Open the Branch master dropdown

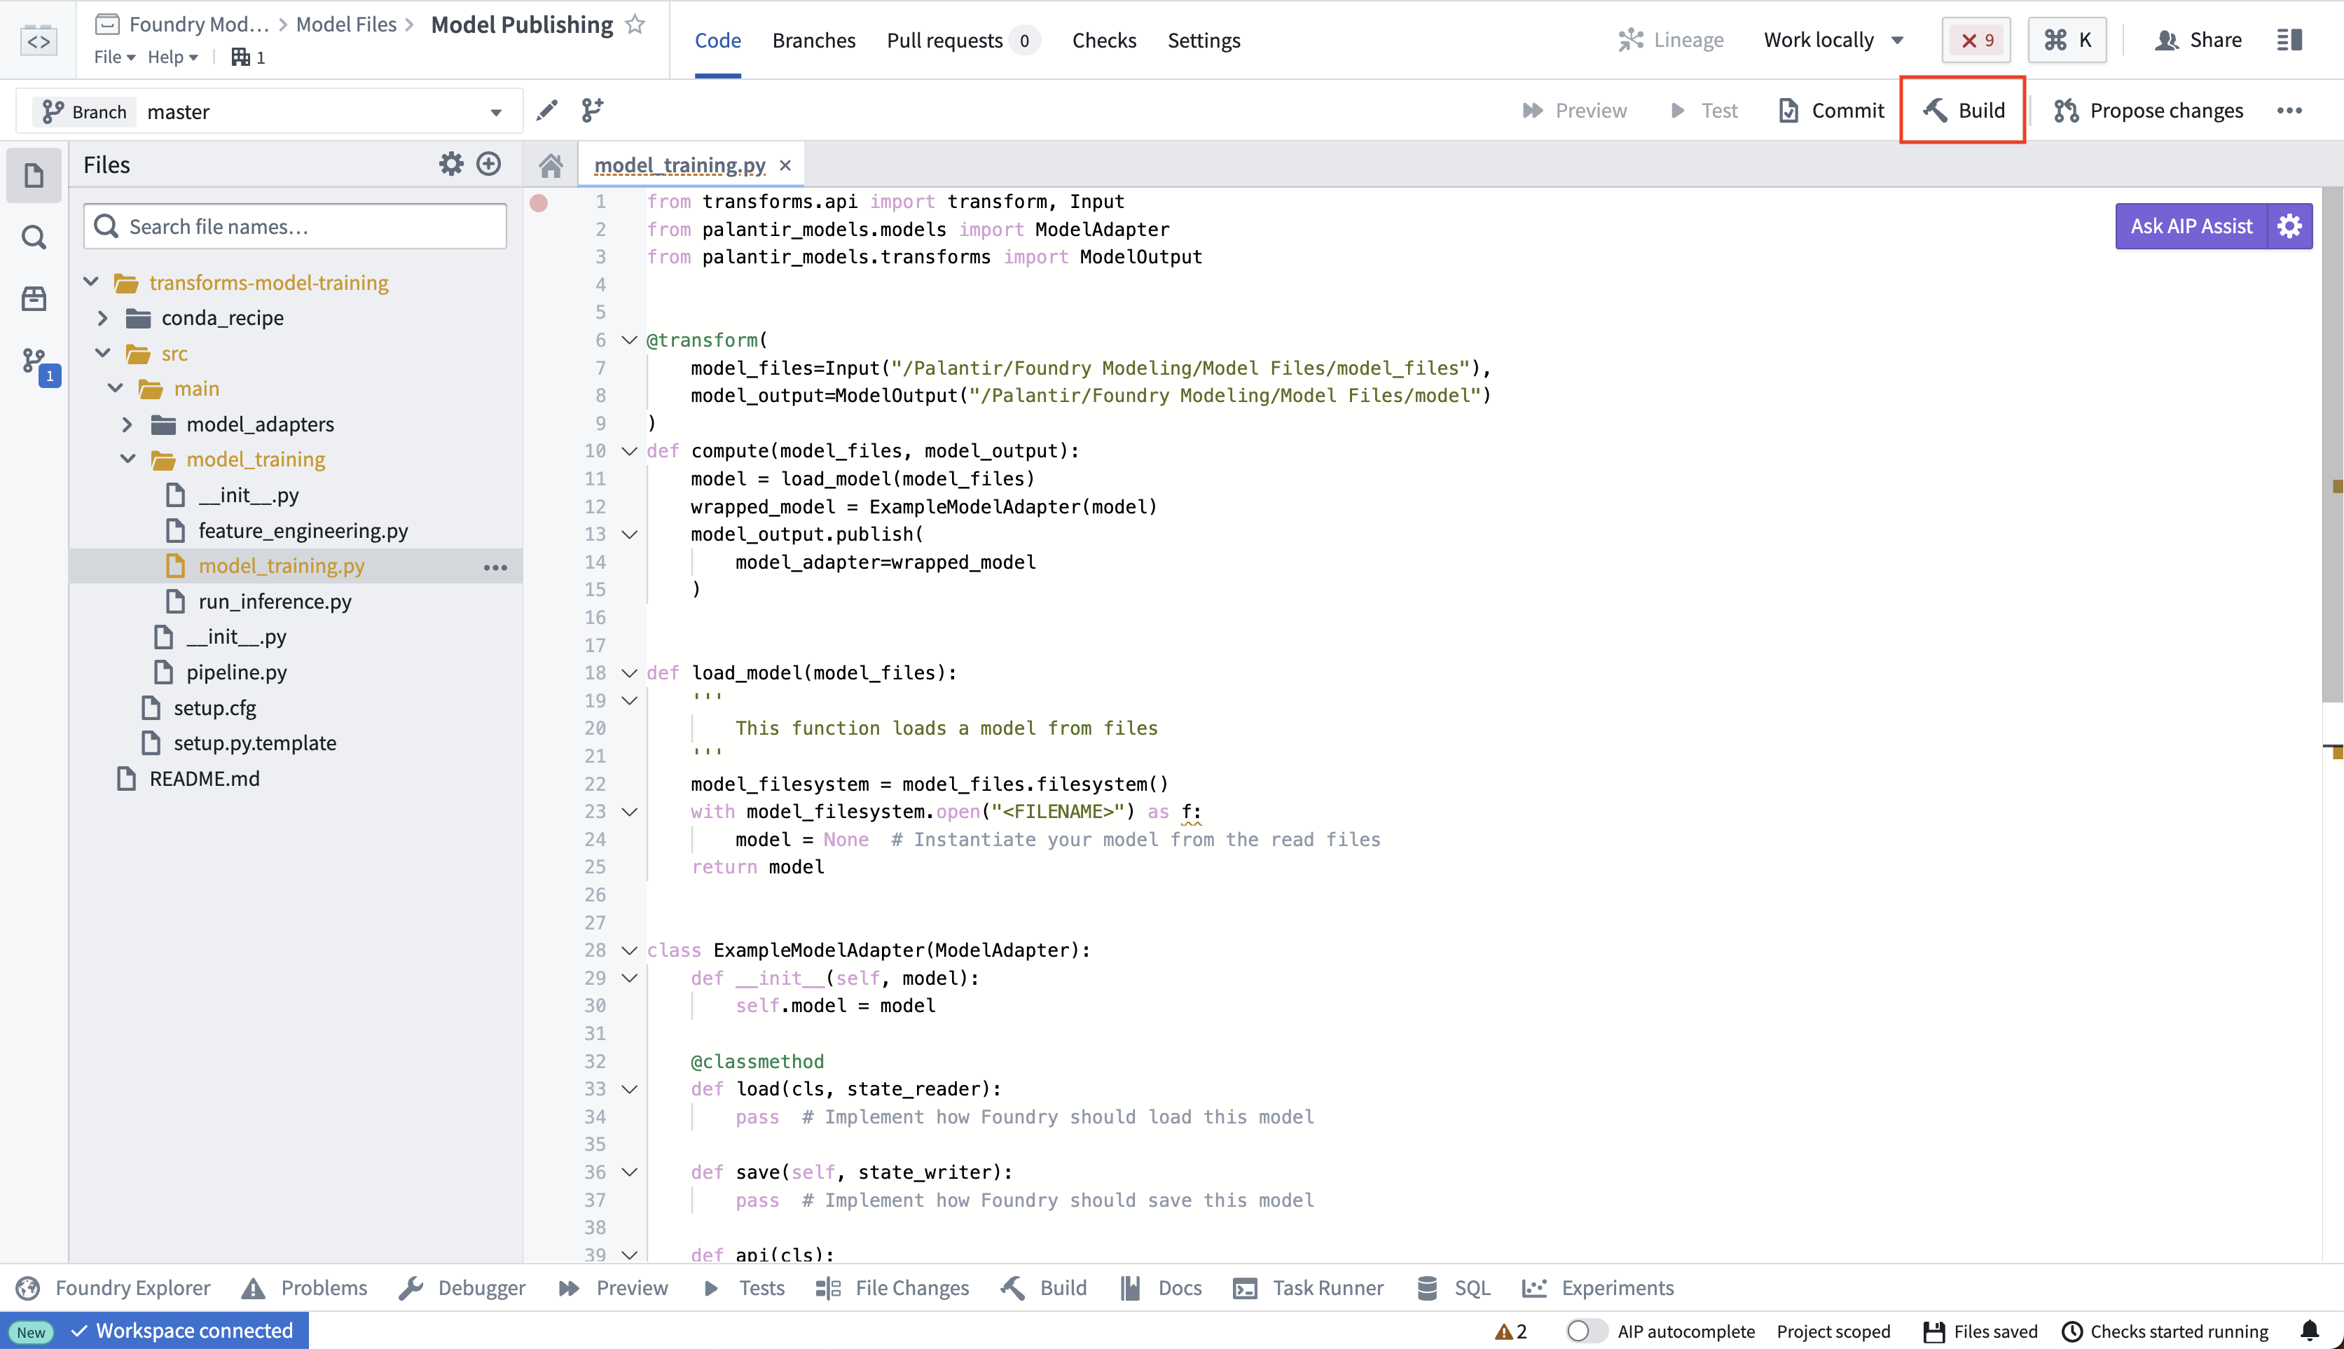[270, 111]
